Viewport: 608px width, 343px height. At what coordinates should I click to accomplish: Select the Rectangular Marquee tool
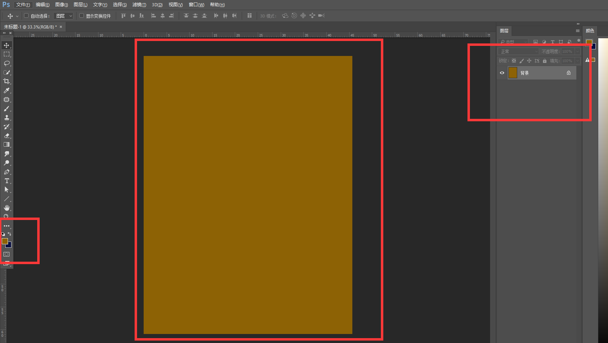pos(7,54)
